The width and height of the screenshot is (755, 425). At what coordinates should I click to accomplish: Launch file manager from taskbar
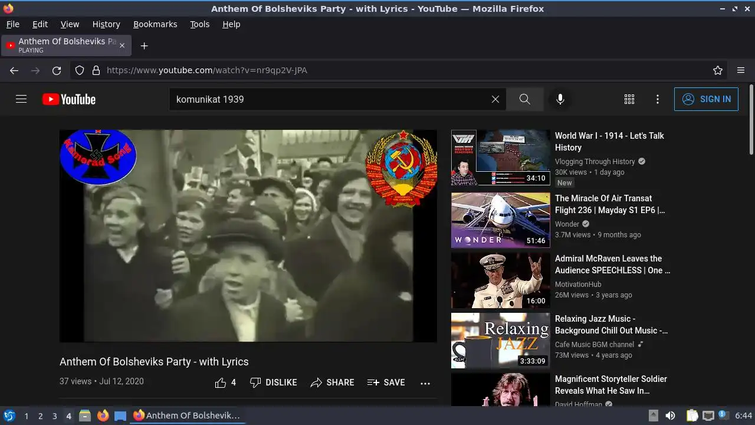pos(85,416)
